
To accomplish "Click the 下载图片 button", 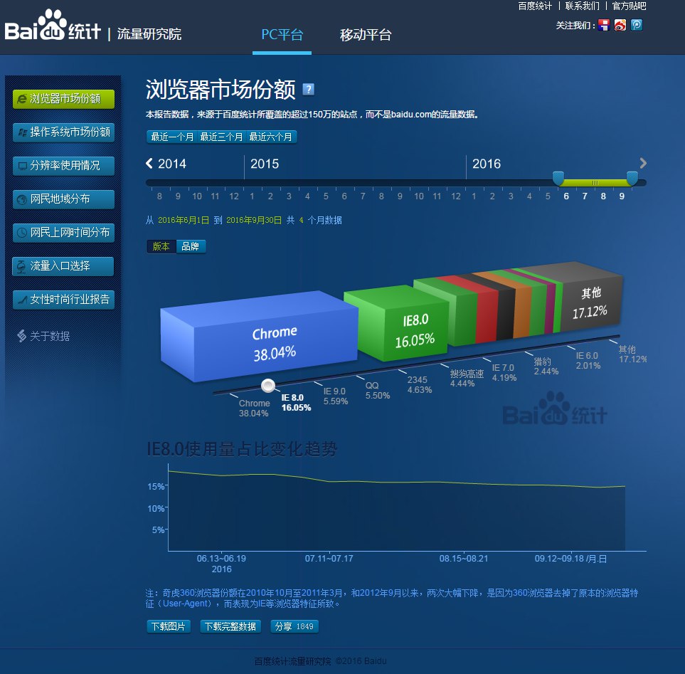I will (169, 626).
